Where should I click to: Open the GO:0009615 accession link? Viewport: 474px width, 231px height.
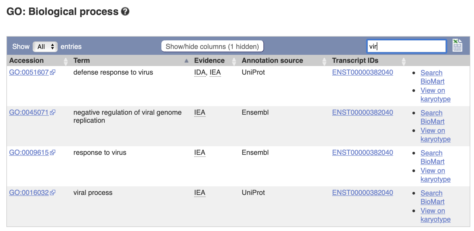(x=29, y=152)
